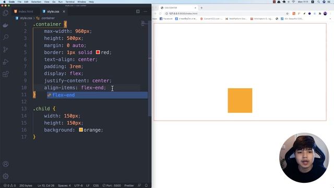The height and width of the screenshot is (188, 334).
Task: Open the Explorer view in activity bar
Action: [x=6, y=13]
